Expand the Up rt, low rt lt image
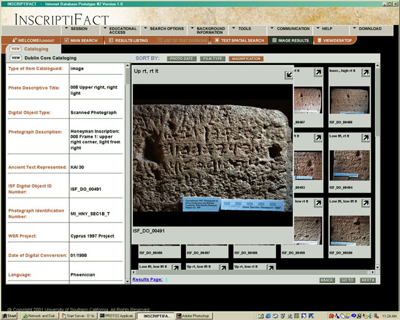This screenshot has height=320, width=400. coord(271,267)
